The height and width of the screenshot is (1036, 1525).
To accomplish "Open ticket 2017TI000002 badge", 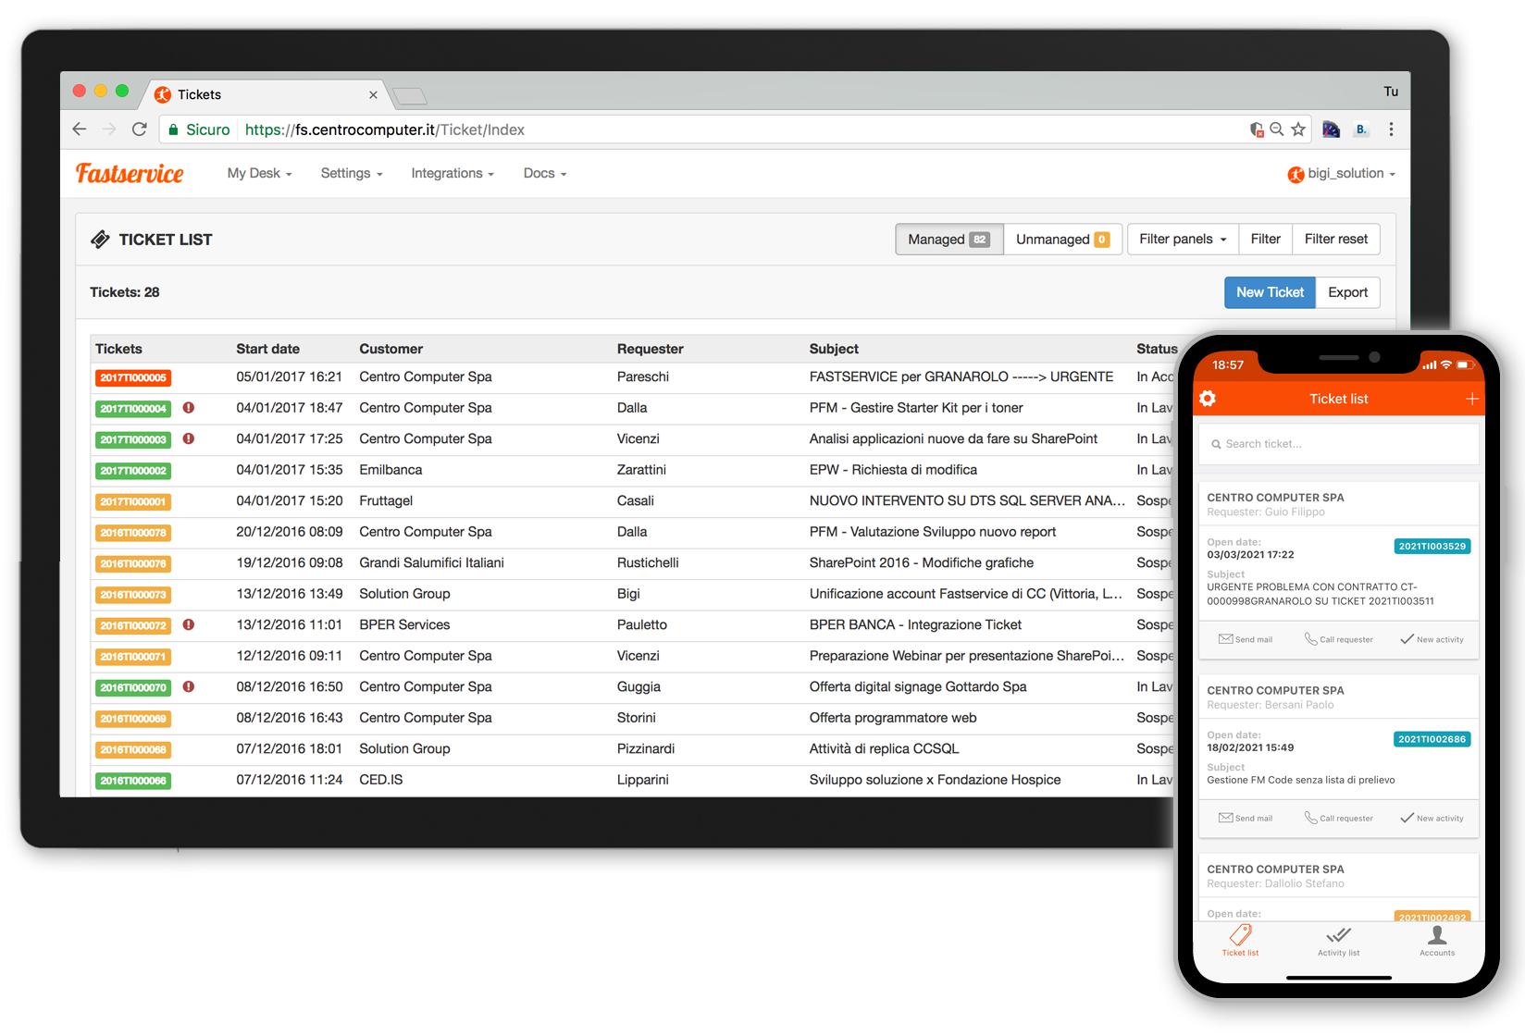I will pyautogui.click(x=133, y=471).
